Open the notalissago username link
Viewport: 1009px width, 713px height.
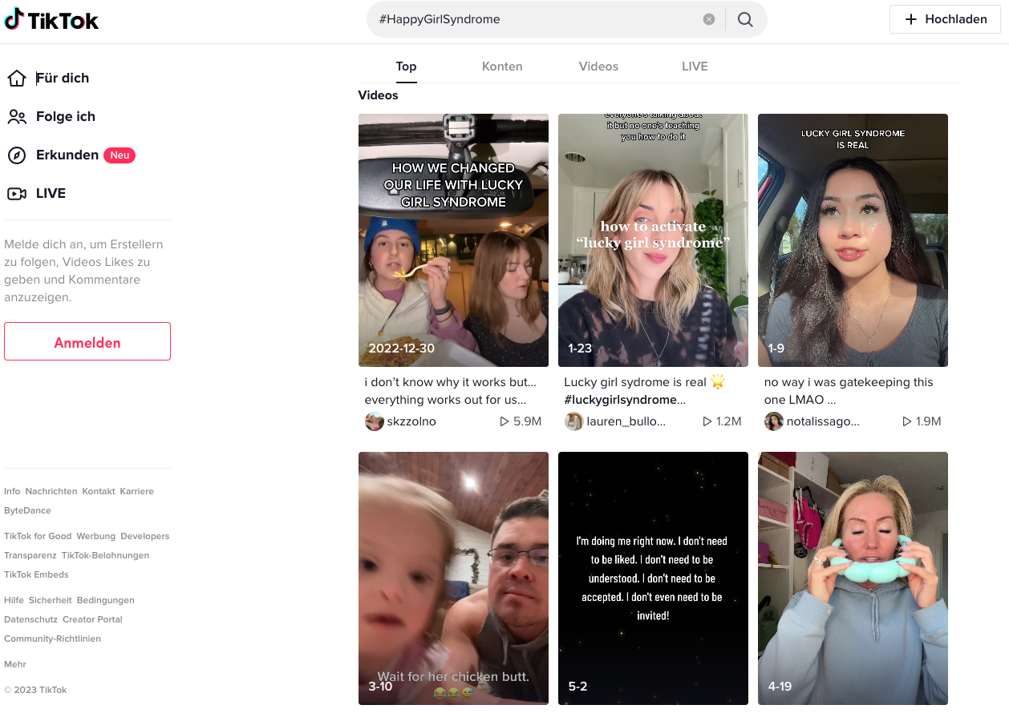823,421
